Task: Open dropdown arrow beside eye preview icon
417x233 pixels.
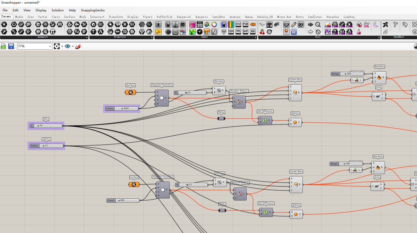Action: click(73, 46)
